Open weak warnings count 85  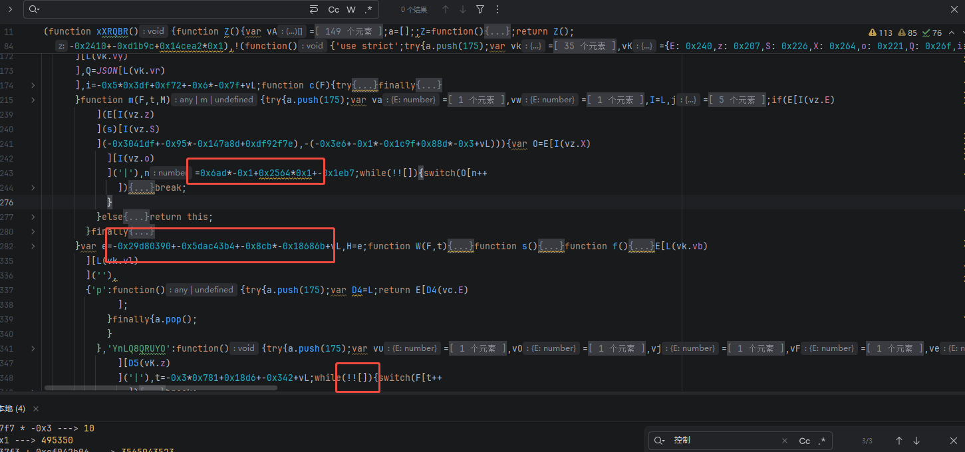pyautogui.click(x=908, y=33)
